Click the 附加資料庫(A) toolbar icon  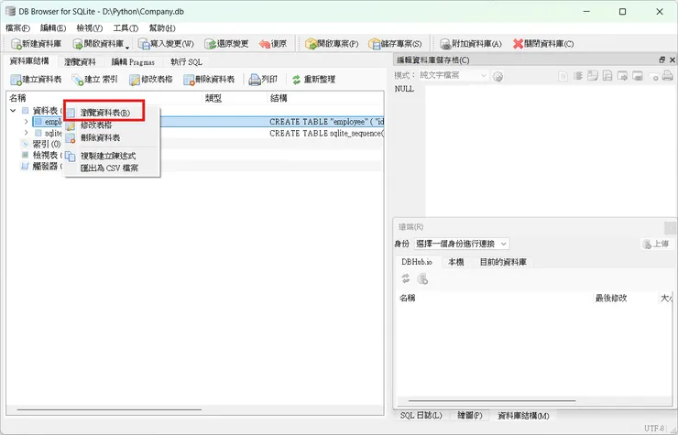click(445, 44)
